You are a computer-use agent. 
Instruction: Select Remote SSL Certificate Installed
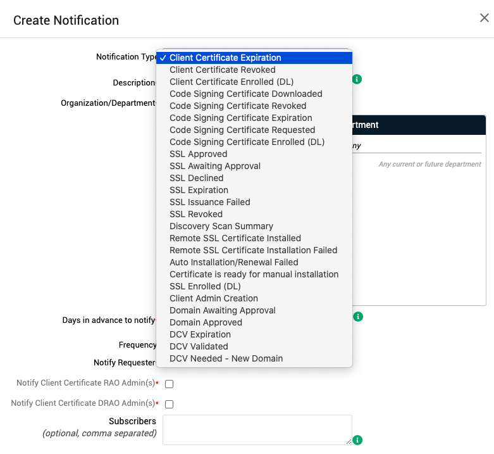tap(235, 238)
